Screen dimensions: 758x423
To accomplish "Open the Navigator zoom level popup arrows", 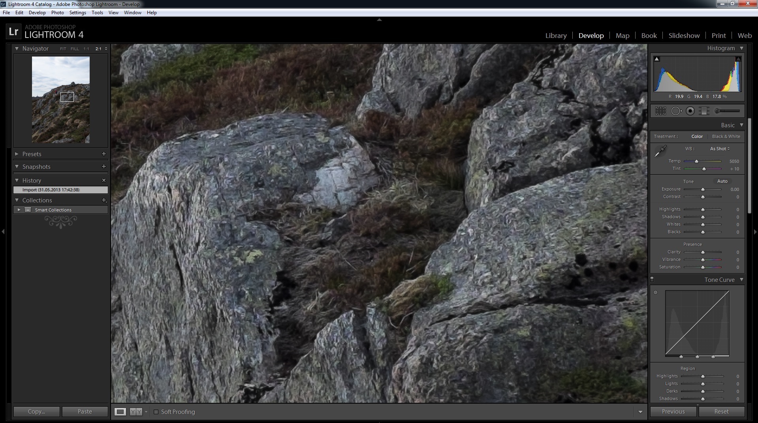I will coord(106,49).
